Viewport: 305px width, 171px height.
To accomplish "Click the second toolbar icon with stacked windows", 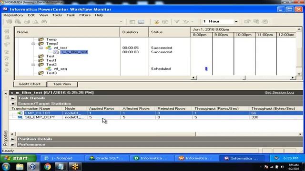I will (18, 21).
